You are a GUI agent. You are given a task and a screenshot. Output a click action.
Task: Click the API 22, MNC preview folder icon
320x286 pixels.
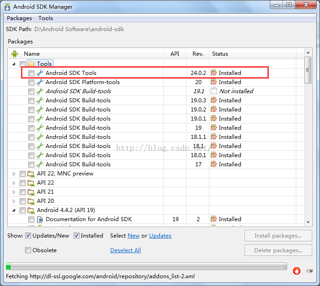[x=31, y=174]
